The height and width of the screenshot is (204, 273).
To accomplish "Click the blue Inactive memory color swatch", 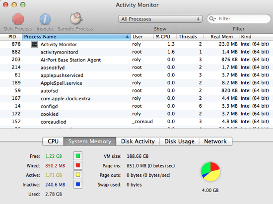I will pos(78,184).
